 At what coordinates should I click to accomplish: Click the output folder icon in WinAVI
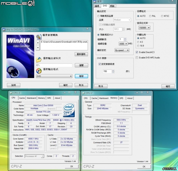pyautogui.click(x=39, y=60)
